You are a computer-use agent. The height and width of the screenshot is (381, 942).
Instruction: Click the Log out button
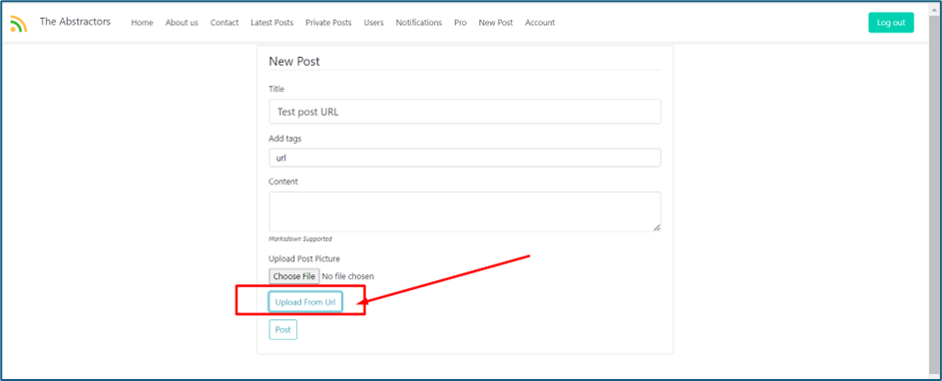891,23
